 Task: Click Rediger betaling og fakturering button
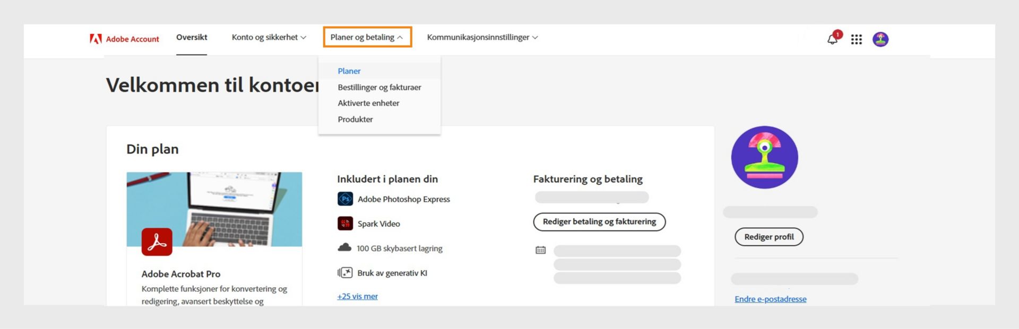click(599, 221)
